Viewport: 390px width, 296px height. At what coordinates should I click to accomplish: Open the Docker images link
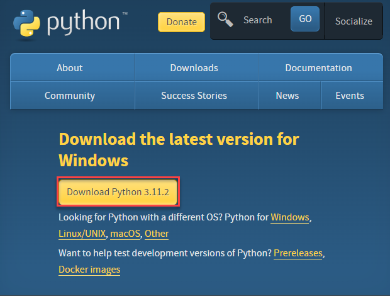pyautogui.click(x=89, y=270)
